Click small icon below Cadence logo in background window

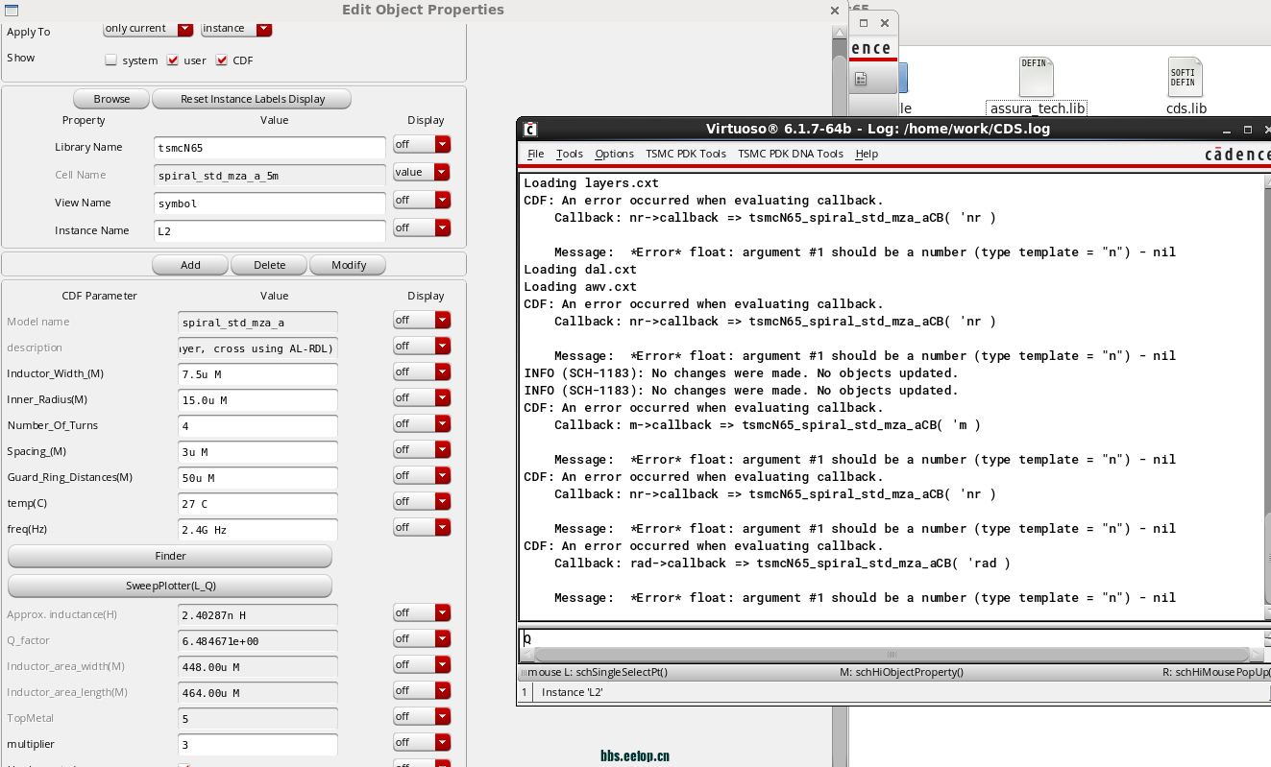tap(862, 79)
